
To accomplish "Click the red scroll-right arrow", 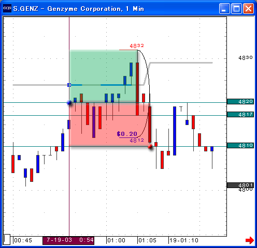I will pos(250,240).
